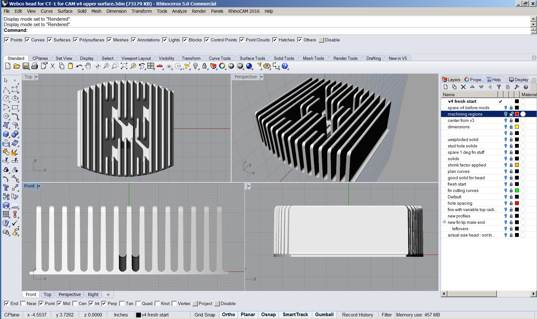Viewport: 537px width, 319px height.
Task: Click the Cut scissors icon
Action: coord(53,66)
